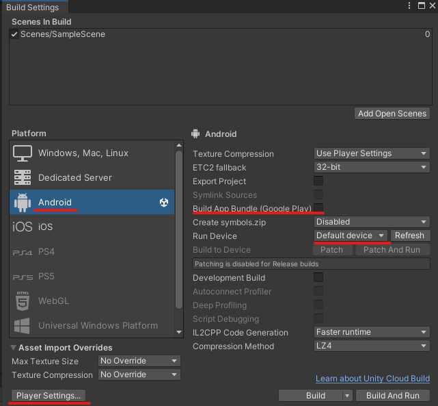Screen dimensions: 438x406
Task: Close the Build Settings window
Action: pyautogui.click(x=433, y=5)
